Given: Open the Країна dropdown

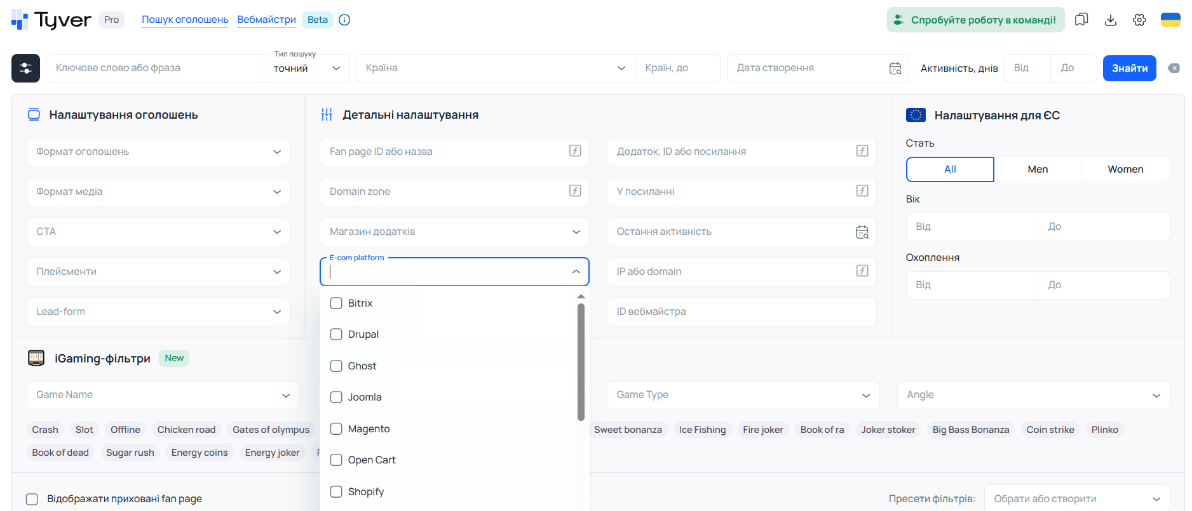Looking at the screenshot, I should [496, 68].
